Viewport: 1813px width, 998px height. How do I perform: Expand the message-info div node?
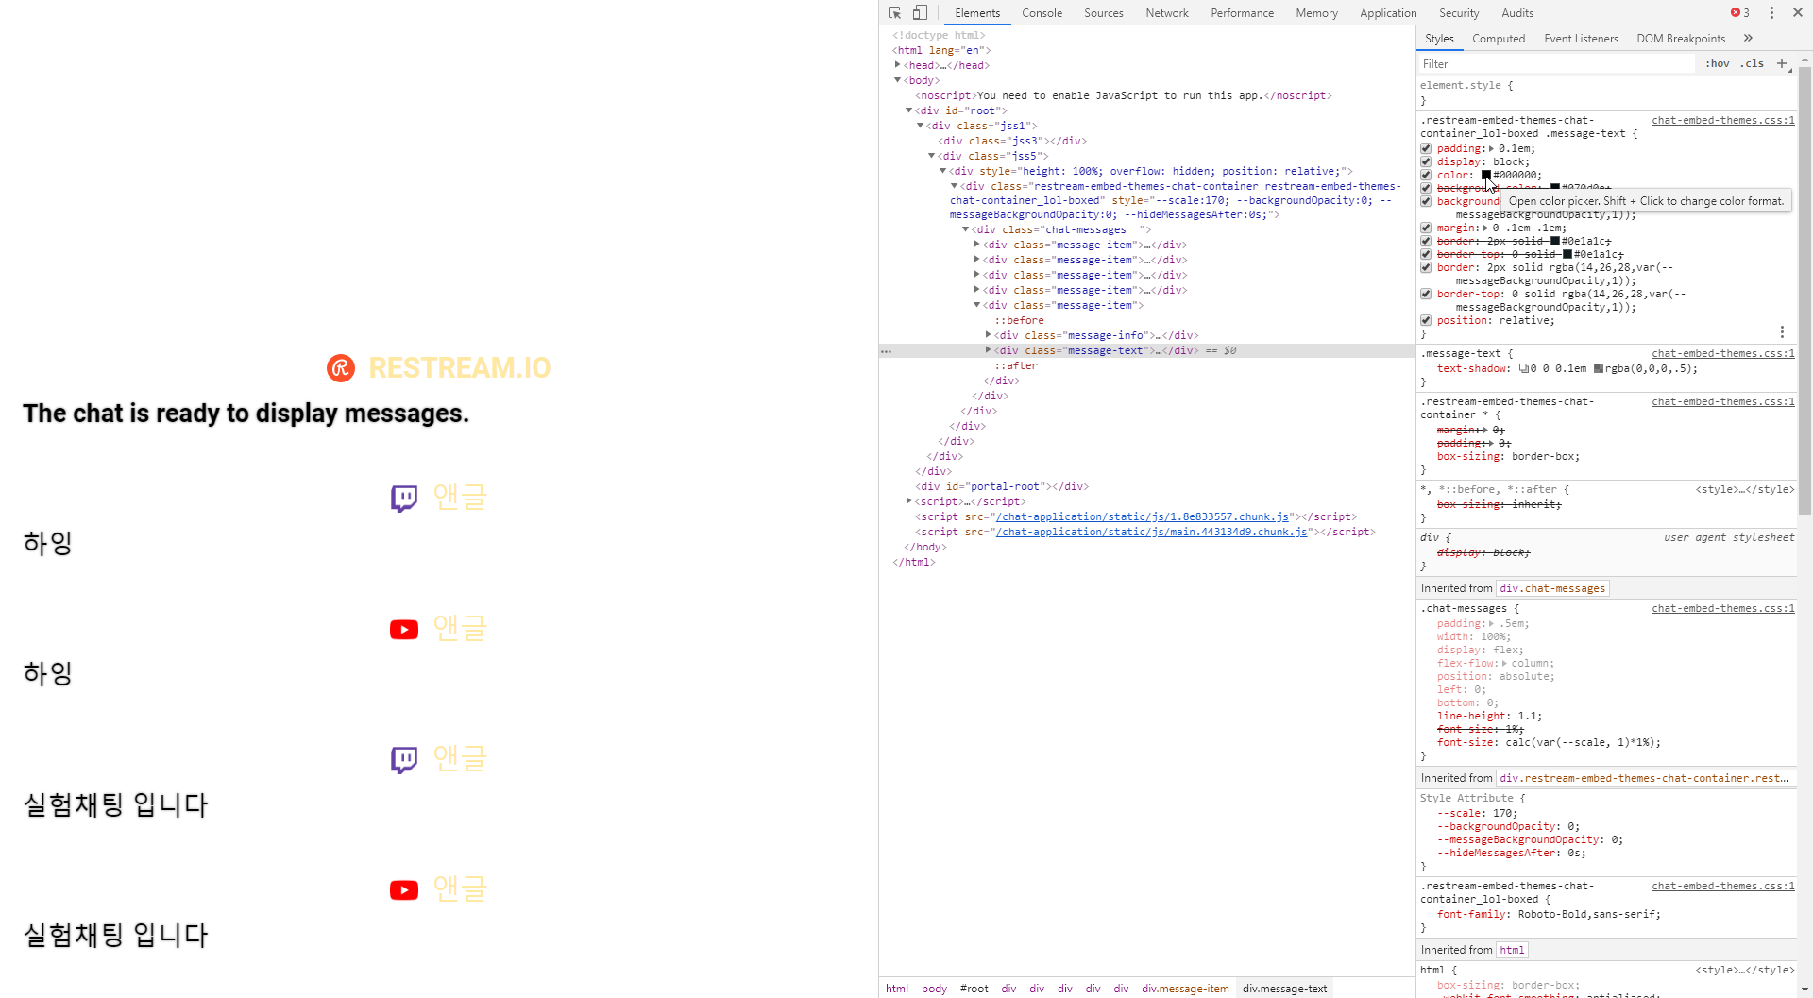pyautogui.click(x=988, y=335)
